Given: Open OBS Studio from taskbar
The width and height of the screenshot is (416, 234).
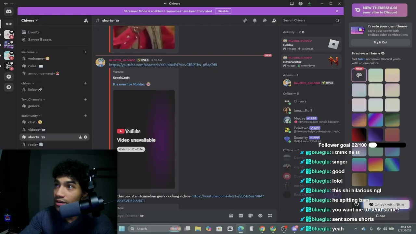Looking at the screenshot, I should click(x=284, y=229).
